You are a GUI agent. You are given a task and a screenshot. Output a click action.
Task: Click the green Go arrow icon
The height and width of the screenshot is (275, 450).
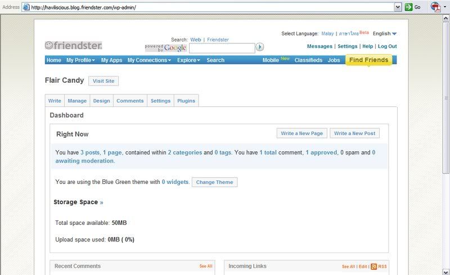click(x=408, y=7)
